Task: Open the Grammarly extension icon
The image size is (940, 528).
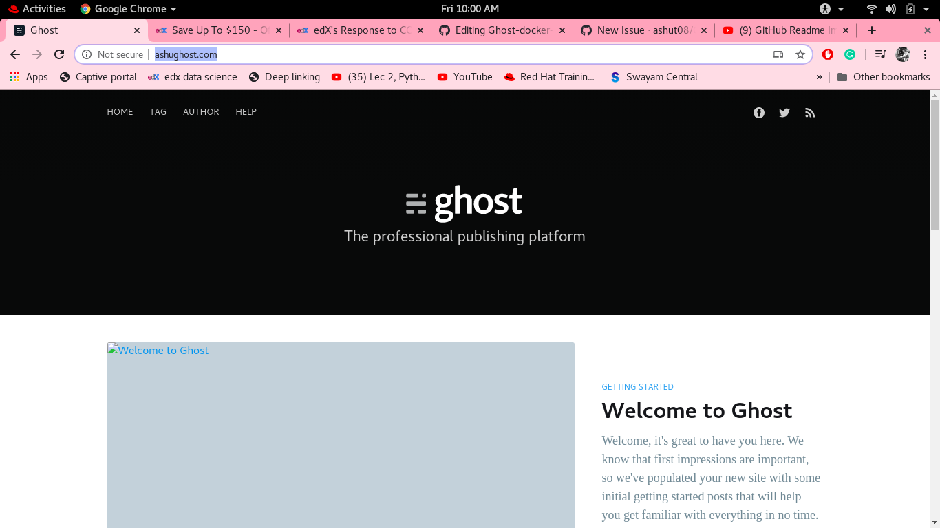Action: [x=850, y=54]
